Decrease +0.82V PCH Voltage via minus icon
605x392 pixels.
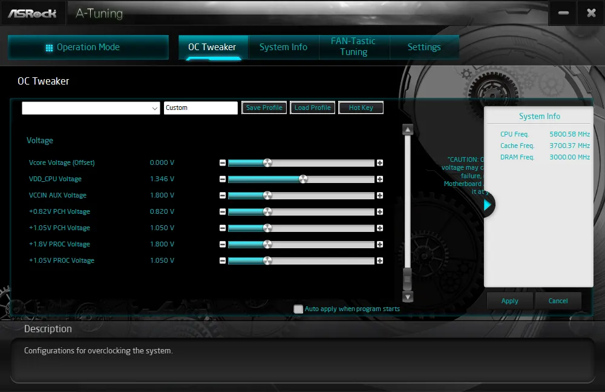(x=223, y=212)
